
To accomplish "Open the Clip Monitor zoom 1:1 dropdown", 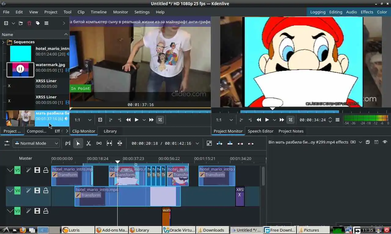I will pos(83,120).
